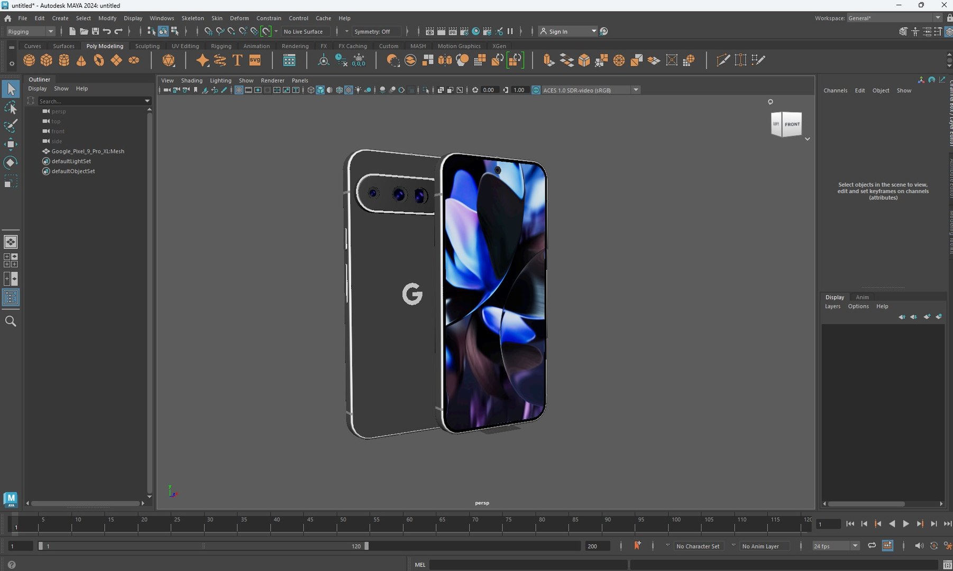Select the Rotate tool in the toolbox
Screen dimensions: 953x571
(x=10, y=162)
